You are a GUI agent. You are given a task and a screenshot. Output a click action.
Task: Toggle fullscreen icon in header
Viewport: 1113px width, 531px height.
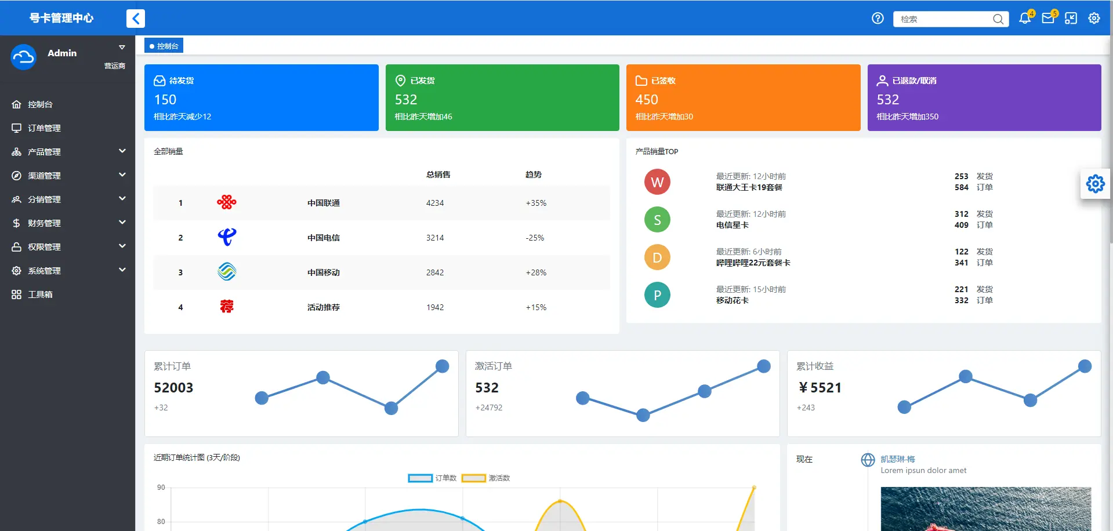1071,19
